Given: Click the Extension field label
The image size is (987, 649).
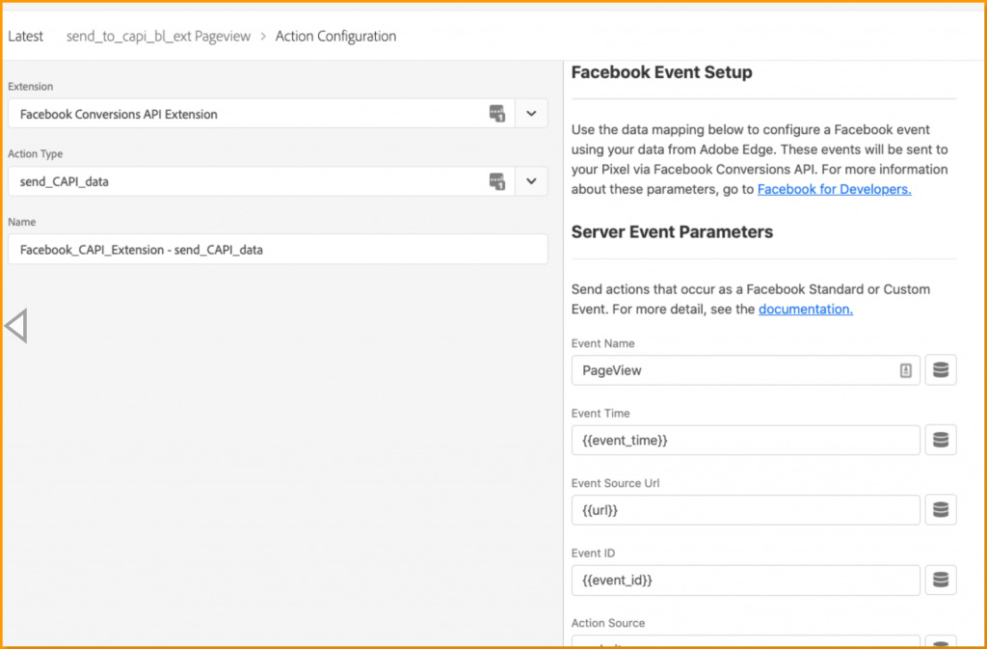Looking at the screenshot, I should pyautogui.click(x=30, y=86).
